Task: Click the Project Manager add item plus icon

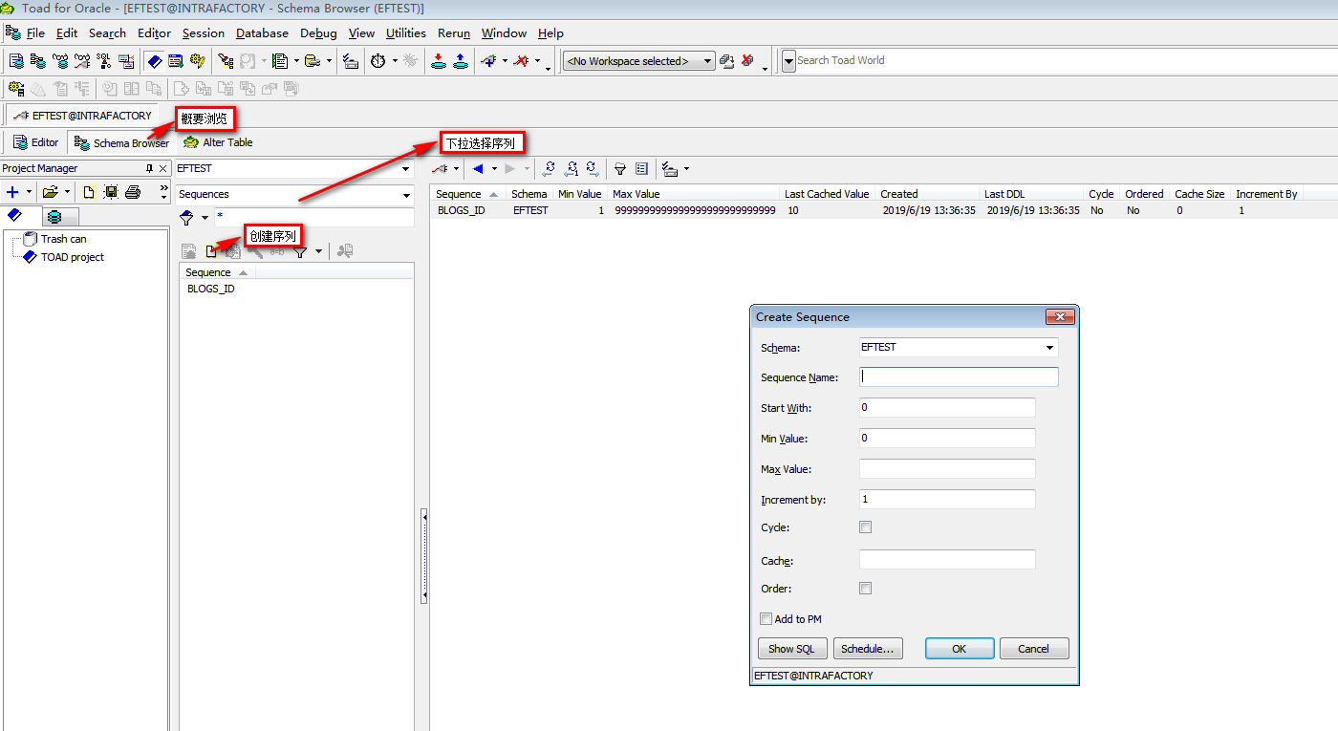Action: coord(12,192)
